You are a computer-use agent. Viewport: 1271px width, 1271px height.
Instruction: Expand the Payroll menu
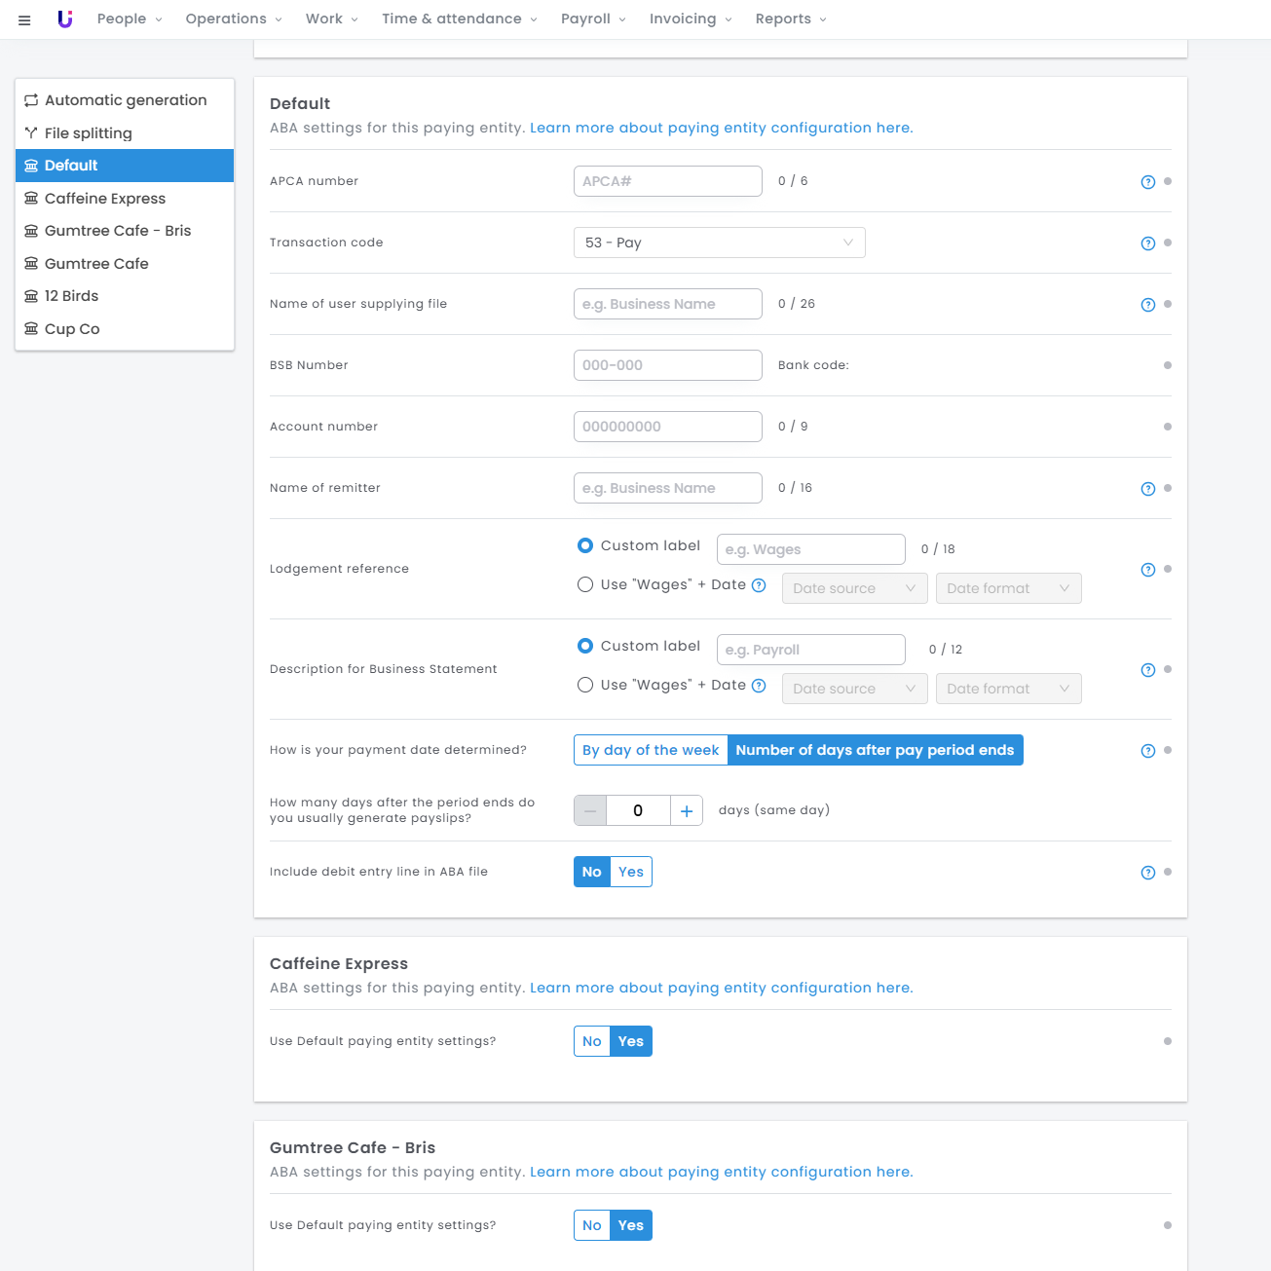click(593, 19)
